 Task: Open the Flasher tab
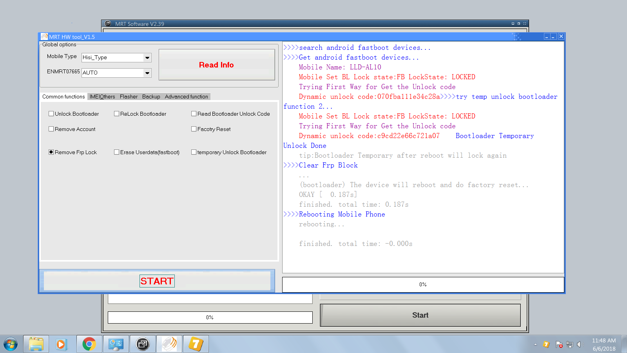129,96
